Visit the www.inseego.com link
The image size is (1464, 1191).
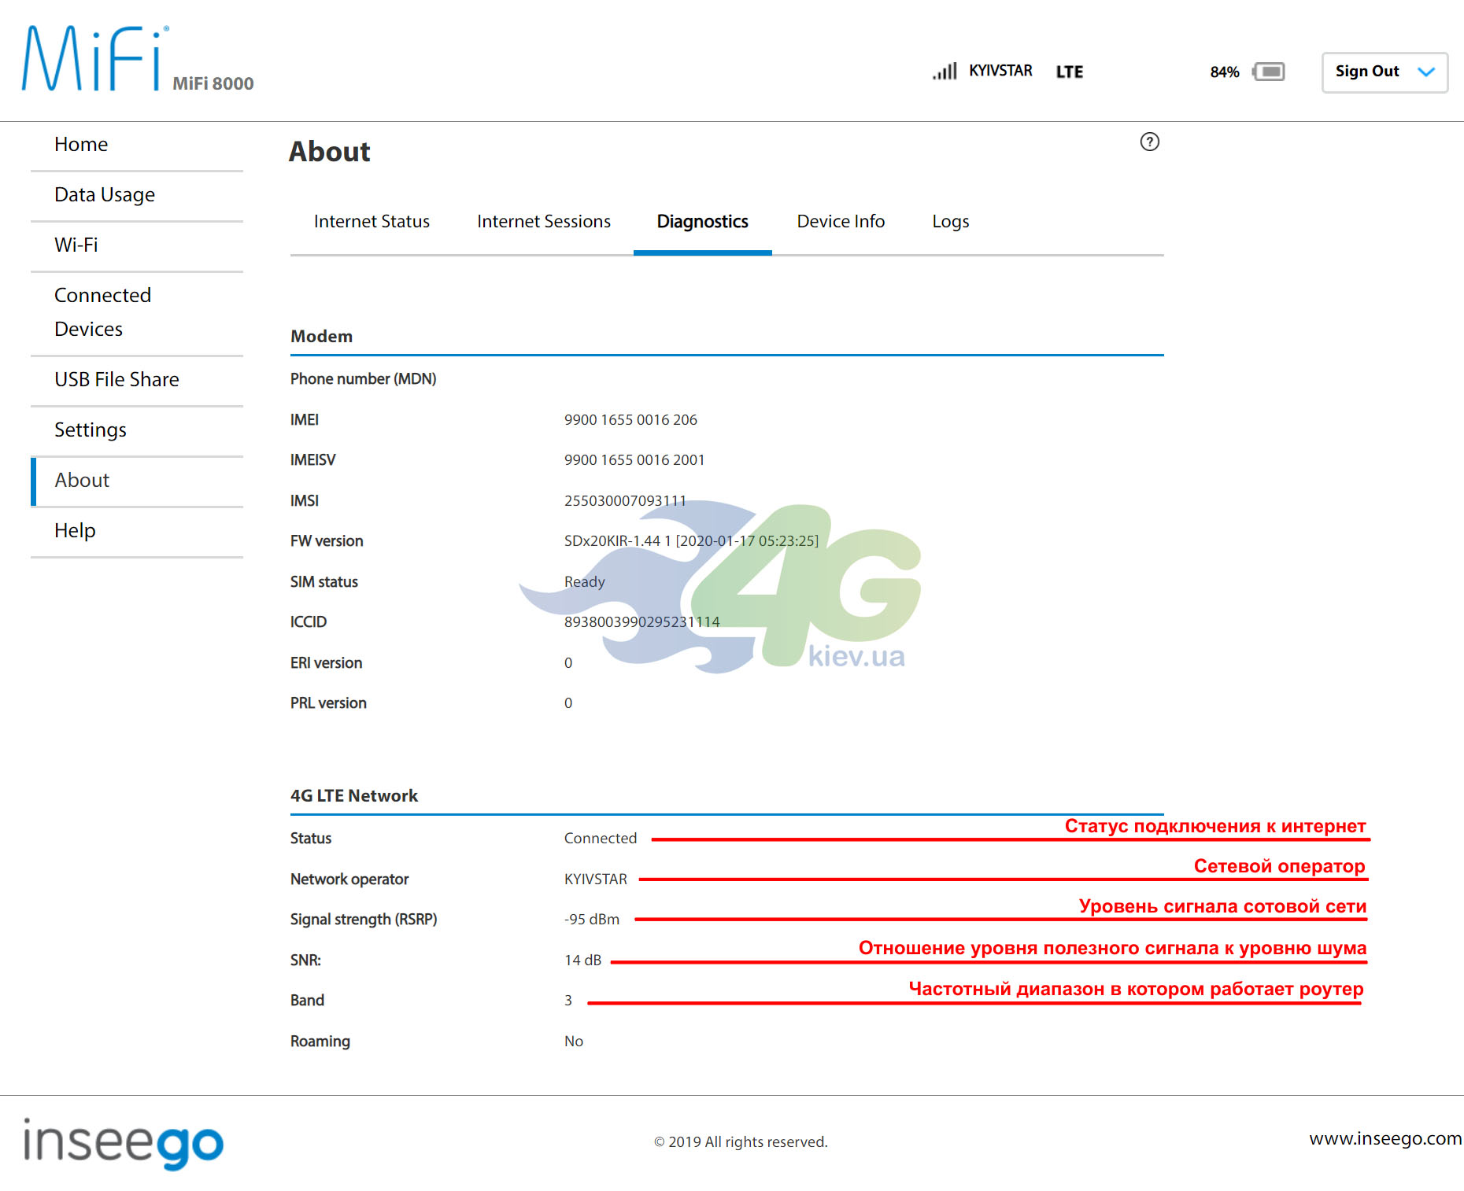point(1385,1138)
